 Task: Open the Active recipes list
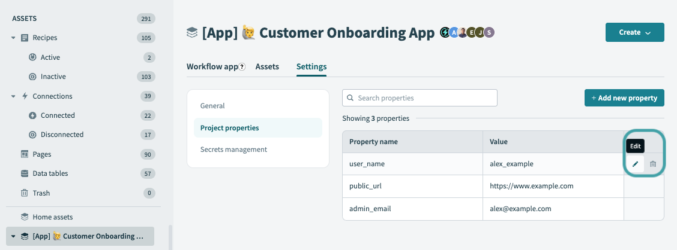50,57
